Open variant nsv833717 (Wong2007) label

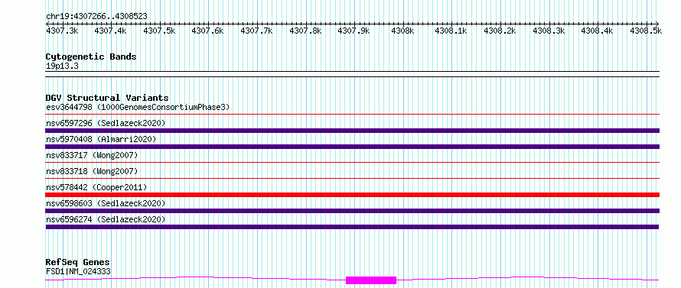click(x=92, y=155)
